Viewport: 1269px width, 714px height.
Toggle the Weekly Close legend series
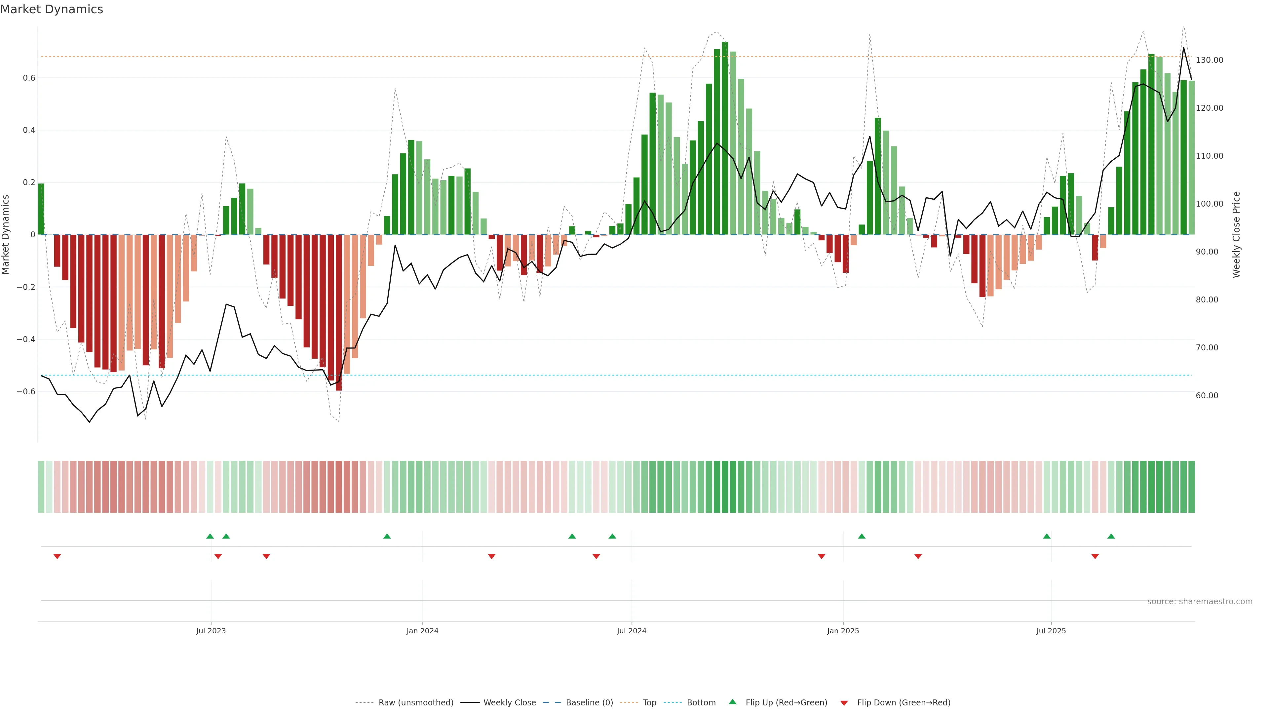pyautogui.click(x=509, y=703)
